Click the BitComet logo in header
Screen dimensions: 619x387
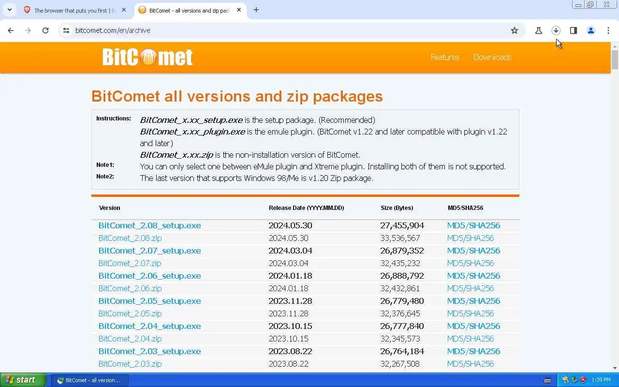pyautogui.click(x=147, y=57)
